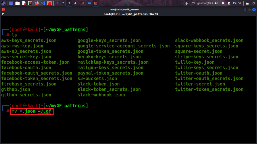The image size is (257, 144).
Task: Open the text editor launcher
Action: 24,3
